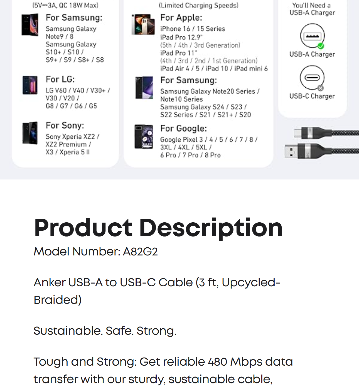Click the Model Number A82G2 text

point(96,252)
